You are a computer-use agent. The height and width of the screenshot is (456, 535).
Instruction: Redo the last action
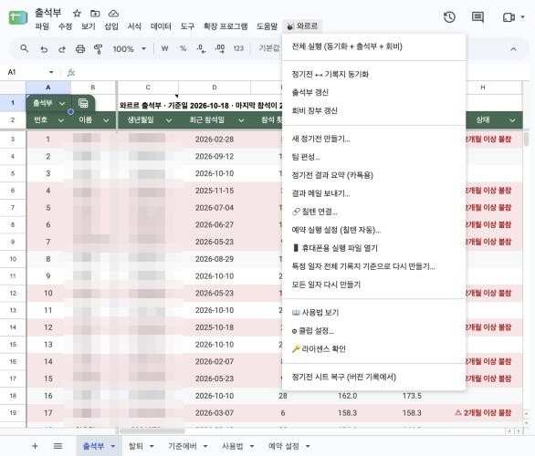pos(62,49)
